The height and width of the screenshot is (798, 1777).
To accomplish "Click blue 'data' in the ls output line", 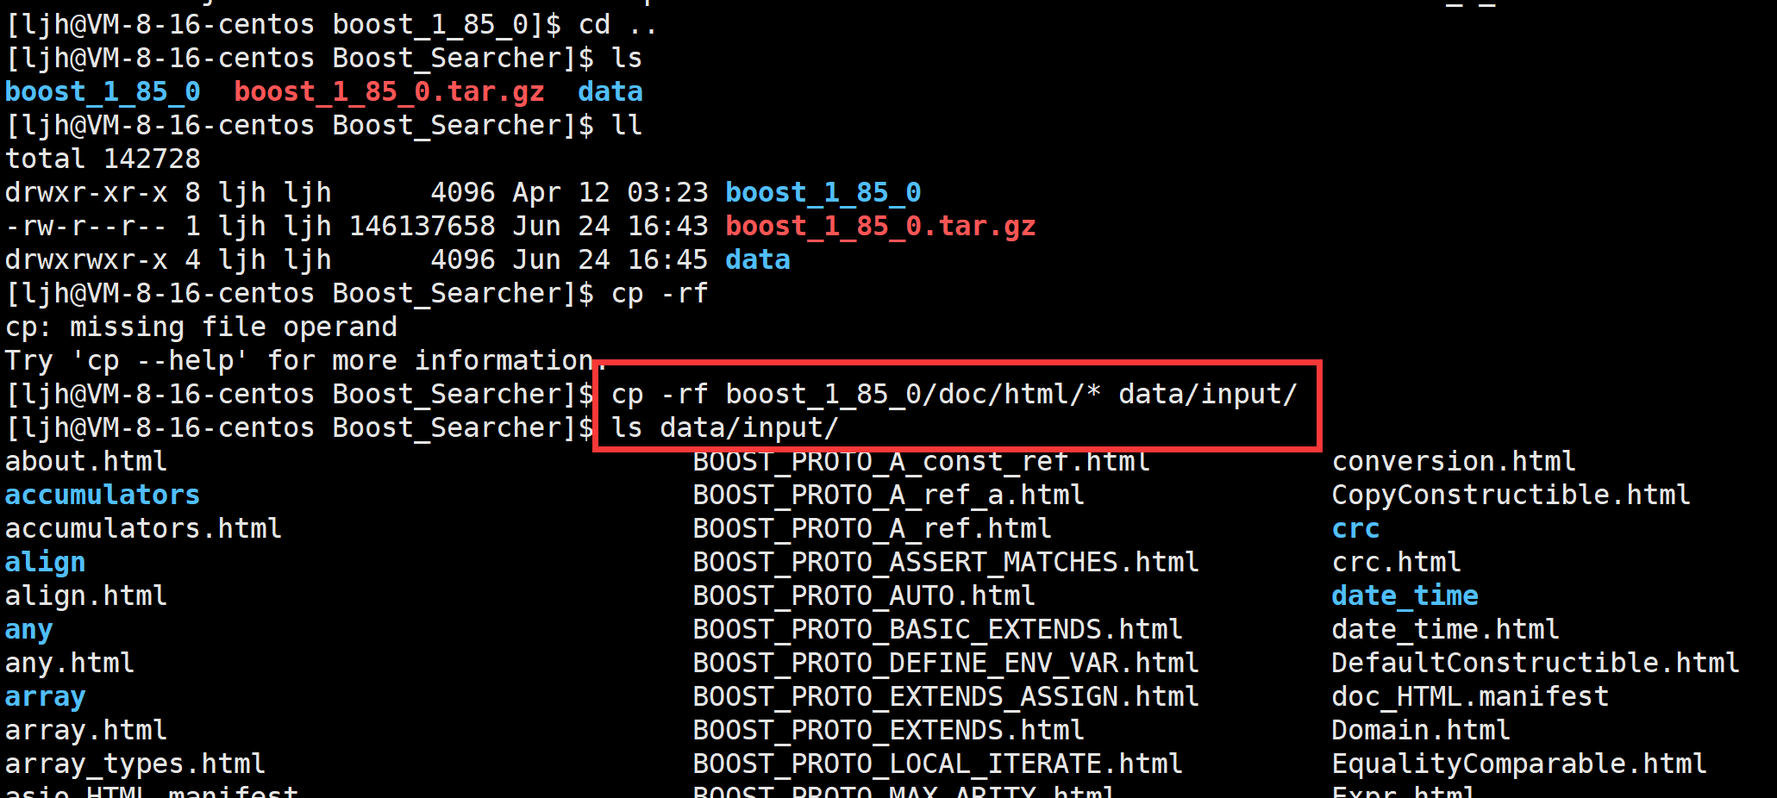I will coord(610,91).
